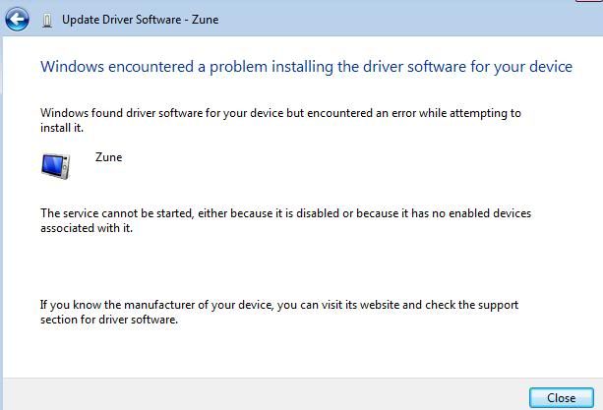603x410 pixels.
Task: Click the word "Zune" in the window title
Action: (x=205, y=20)
